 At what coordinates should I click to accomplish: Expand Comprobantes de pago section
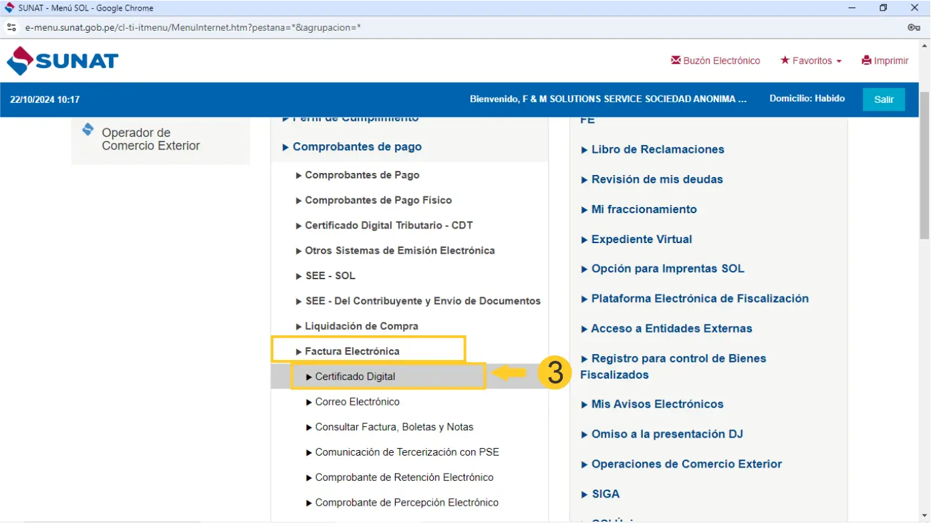pos(357,147)
